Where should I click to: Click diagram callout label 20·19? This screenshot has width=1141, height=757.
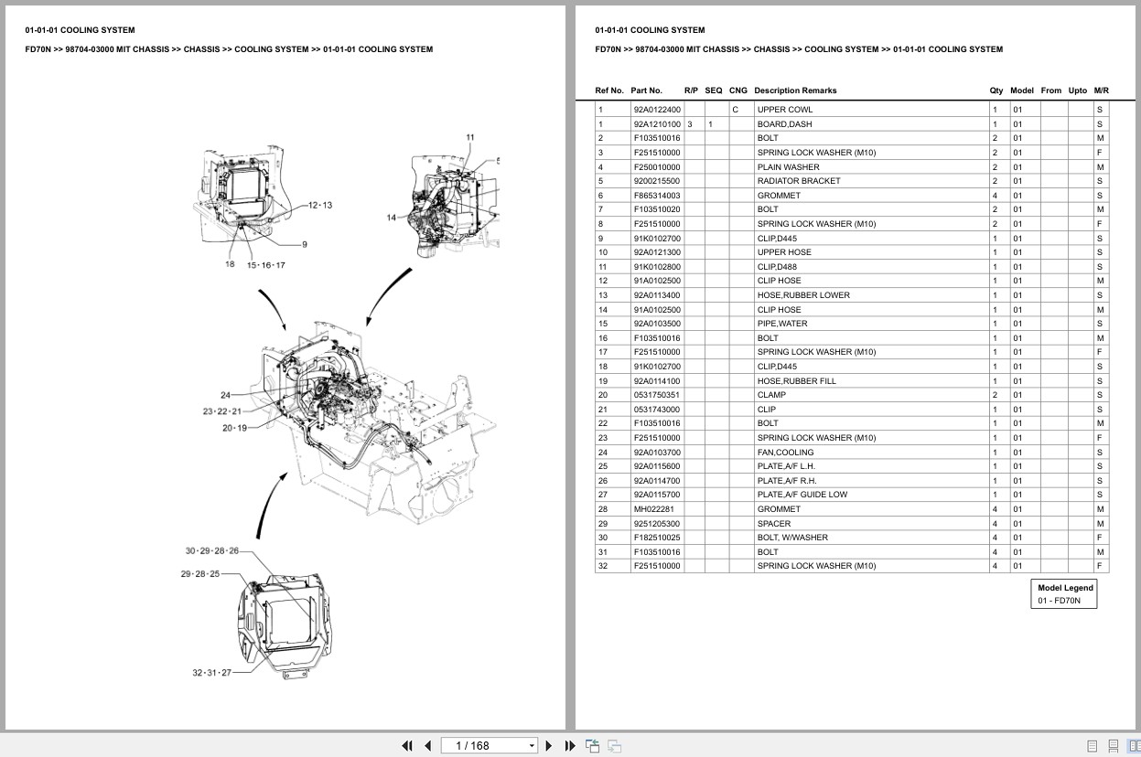point(234,428)
